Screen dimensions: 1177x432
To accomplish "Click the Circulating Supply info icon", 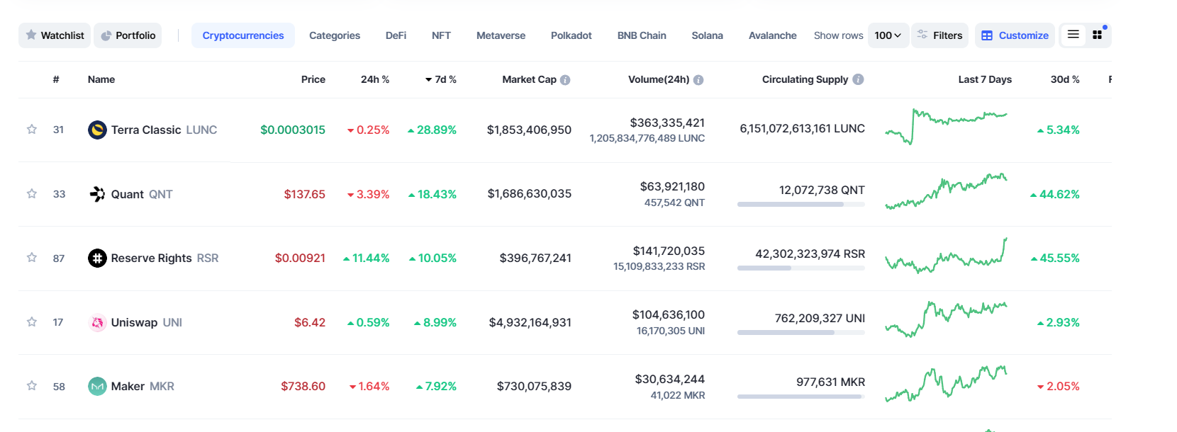I will click(858, 79).
